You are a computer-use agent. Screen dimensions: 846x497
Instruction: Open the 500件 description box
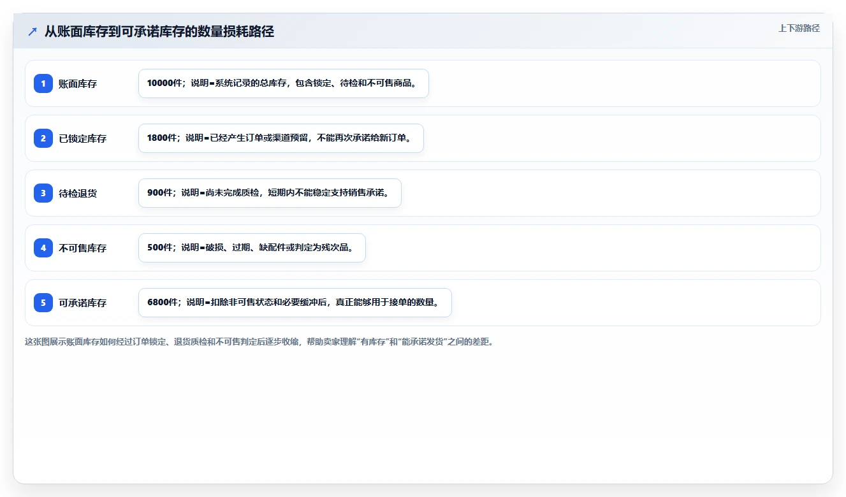point(252,248)
